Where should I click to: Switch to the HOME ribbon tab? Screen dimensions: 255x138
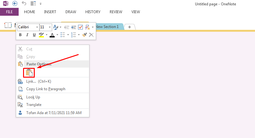tap(29, 12)
